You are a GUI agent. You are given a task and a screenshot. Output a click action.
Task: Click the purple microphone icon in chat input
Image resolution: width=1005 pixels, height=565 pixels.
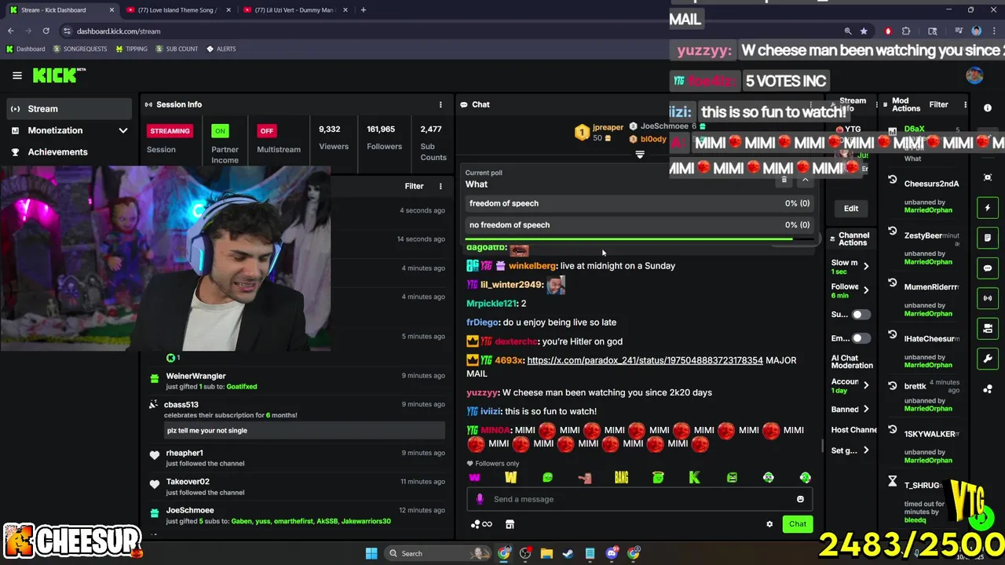(481, 499)
